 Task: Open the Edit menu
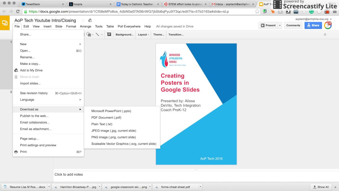click(x=26, y=26)
